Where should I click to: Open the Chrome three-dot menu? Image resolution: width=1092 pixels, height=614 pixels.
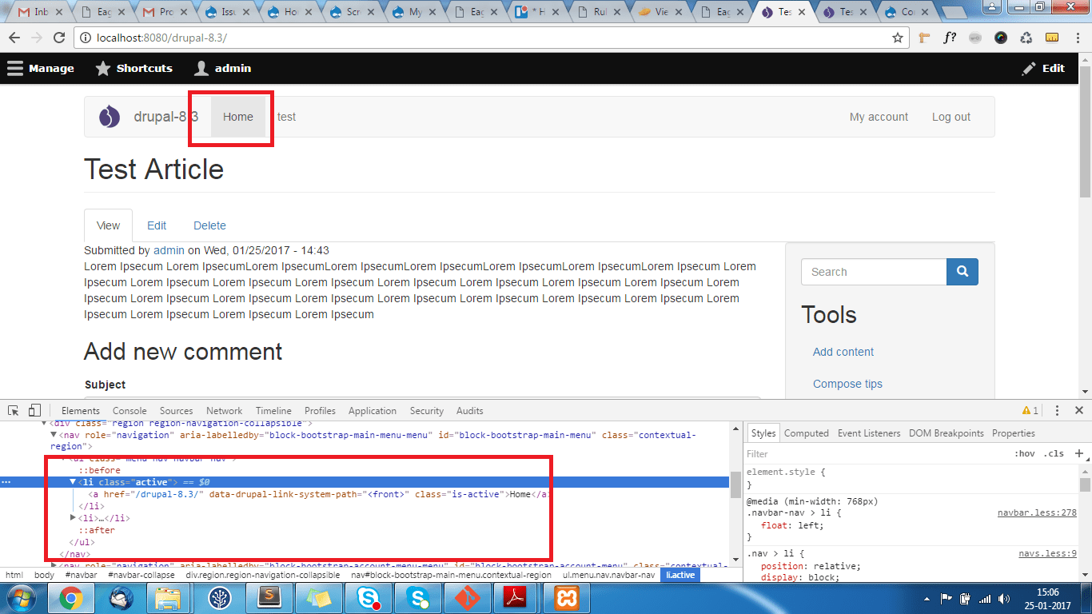(1076, 38)
